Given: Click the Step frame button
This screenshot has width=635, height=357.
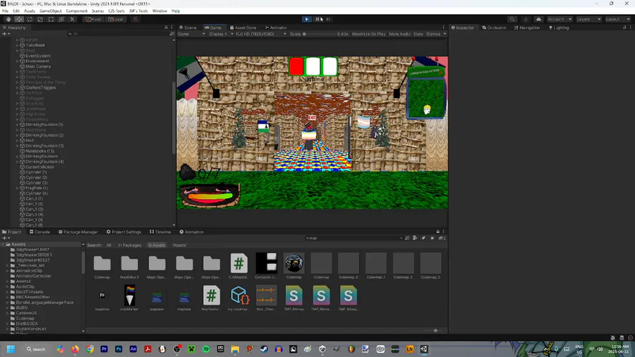Looking at the screenshot, I should (x=328, y=19).
